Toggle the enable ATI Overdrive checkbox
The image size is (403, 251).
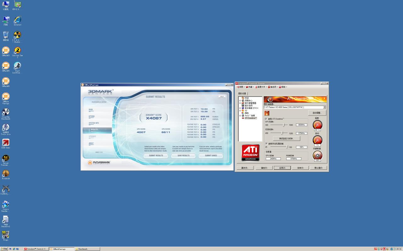coord(266,119)
